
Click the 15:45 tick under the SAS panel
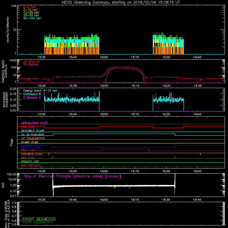[73, 200]
